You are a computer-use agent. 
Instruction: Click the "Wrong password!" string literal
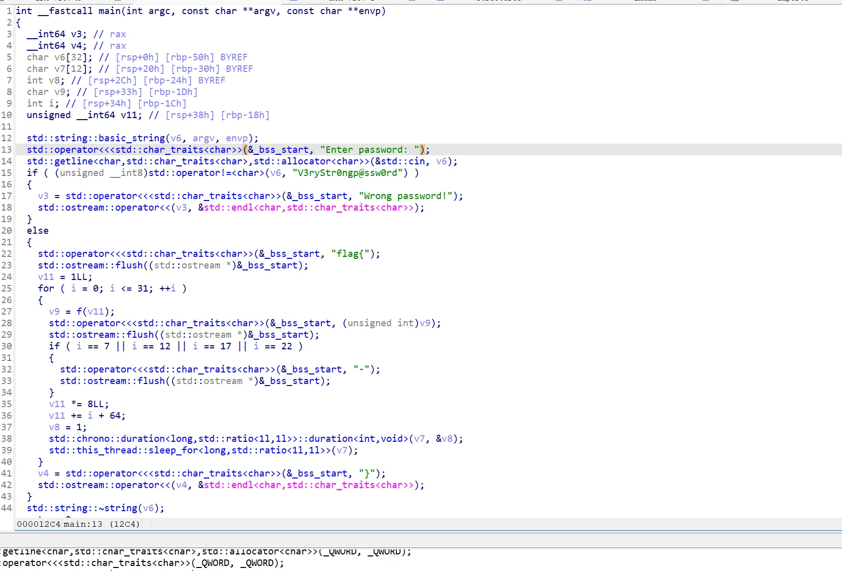tap(405, 196)
